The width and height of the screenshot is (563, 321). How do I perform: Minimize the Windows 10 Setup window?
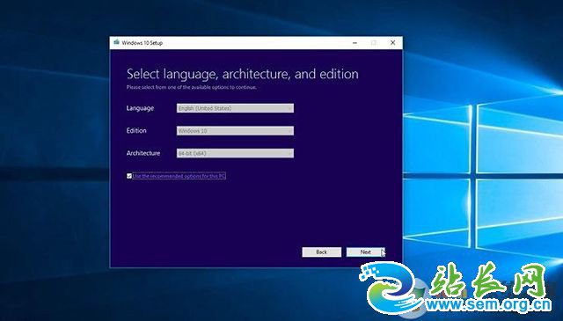(x=355, y=43)
